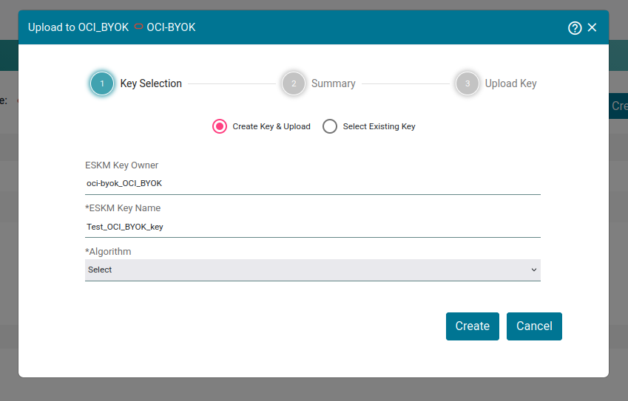Click the '*ESKM Key Name' label
Image resolution: width=628 pixels, height=401 pixels.
[x=123, y=208]
